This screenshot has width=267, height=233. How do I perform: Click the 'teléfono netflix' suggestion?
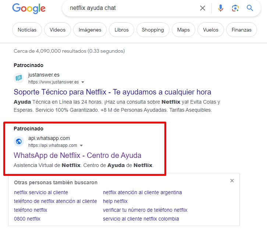tap(31, 210)
